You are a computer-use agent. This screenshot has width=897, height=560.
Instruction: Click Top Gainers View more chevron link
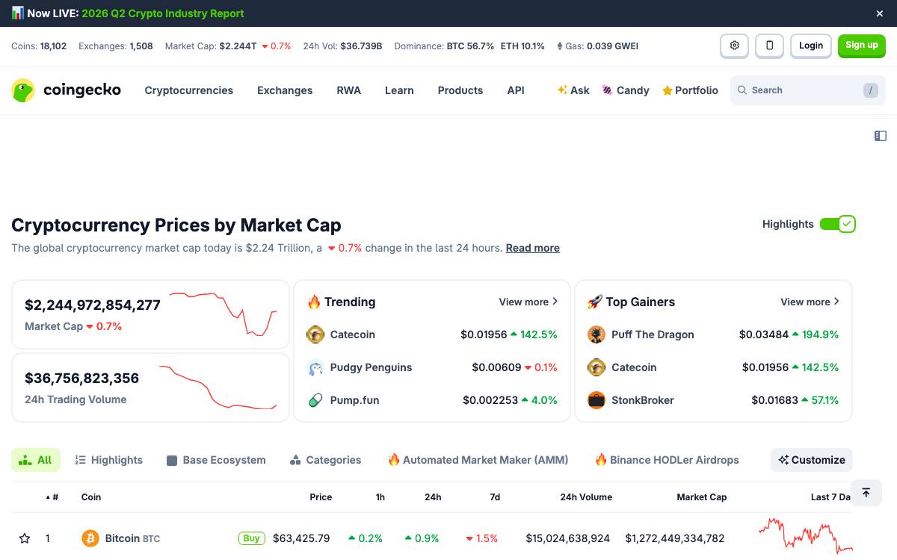(x=810, y=302)
